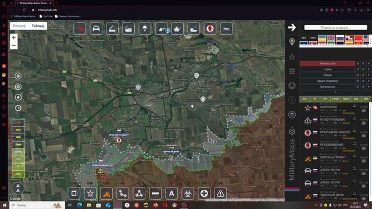Select the warning triangle icon in bottom toolbar
Image resolution: width=372 pixels, height=209 pixels.
pyautogui.click(x=220, y=193)
